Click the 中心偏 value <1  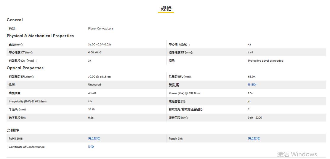point(249,45)
